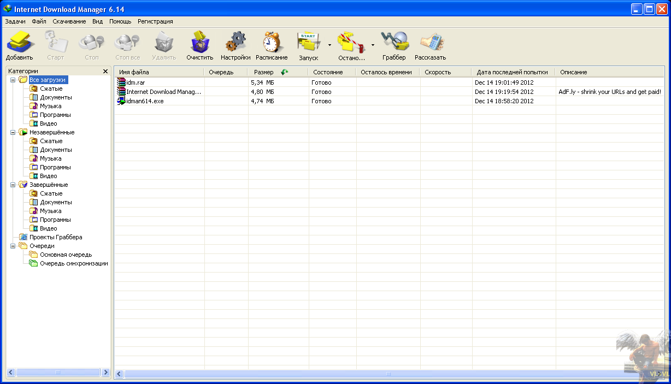Sort by the Скорость column header
671x384 pixels.
coord(445,72)
